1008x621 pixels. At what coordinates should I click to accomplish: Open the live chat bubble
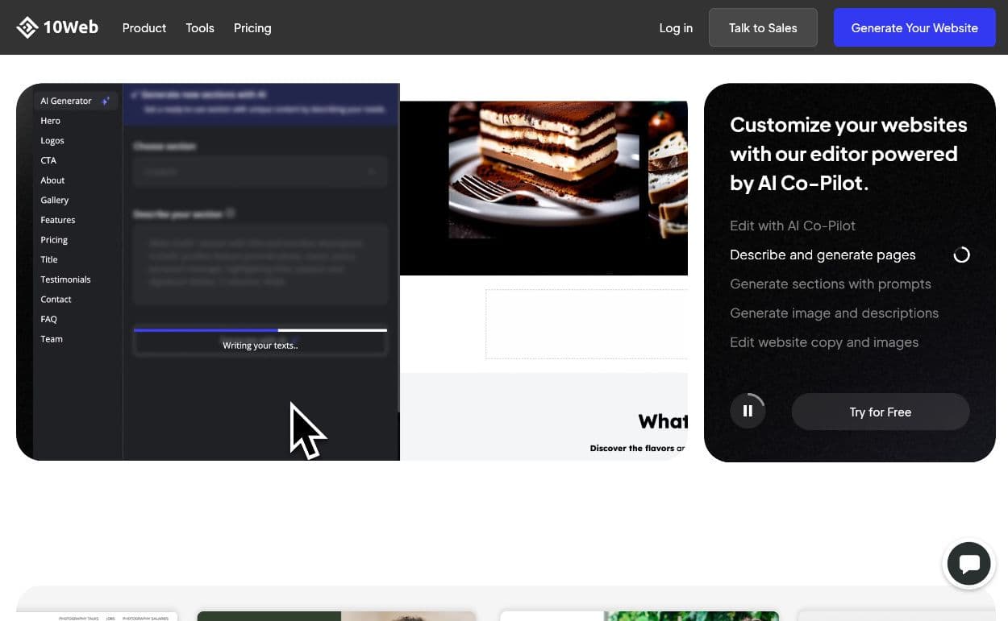(968, 564)
